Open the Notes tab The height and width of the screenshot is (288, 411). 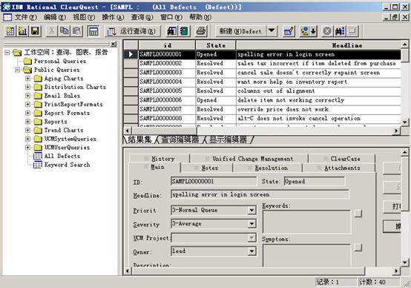[206, 168]
